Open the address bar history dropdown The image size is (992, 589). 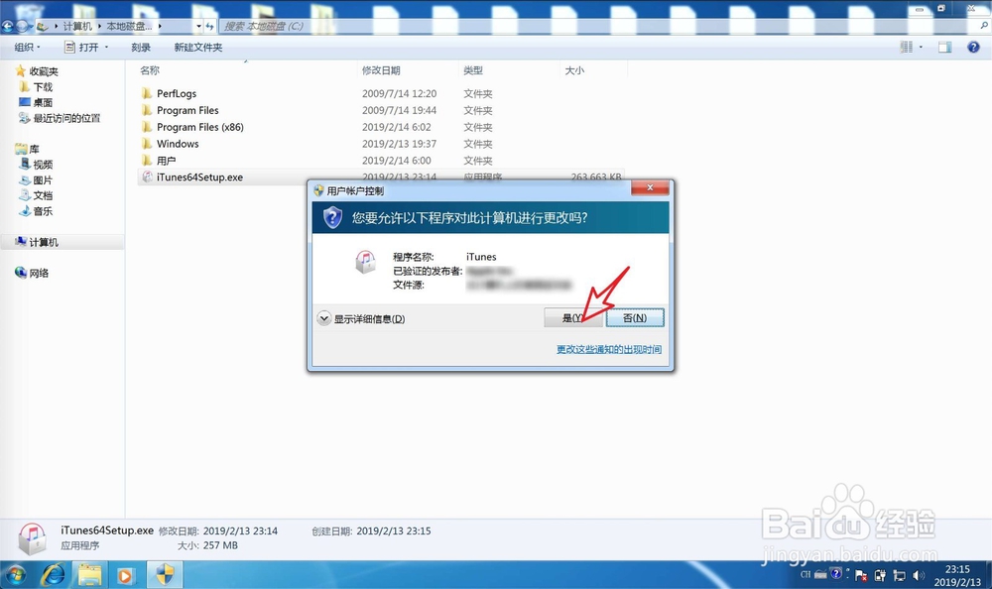tap(198, 26)
